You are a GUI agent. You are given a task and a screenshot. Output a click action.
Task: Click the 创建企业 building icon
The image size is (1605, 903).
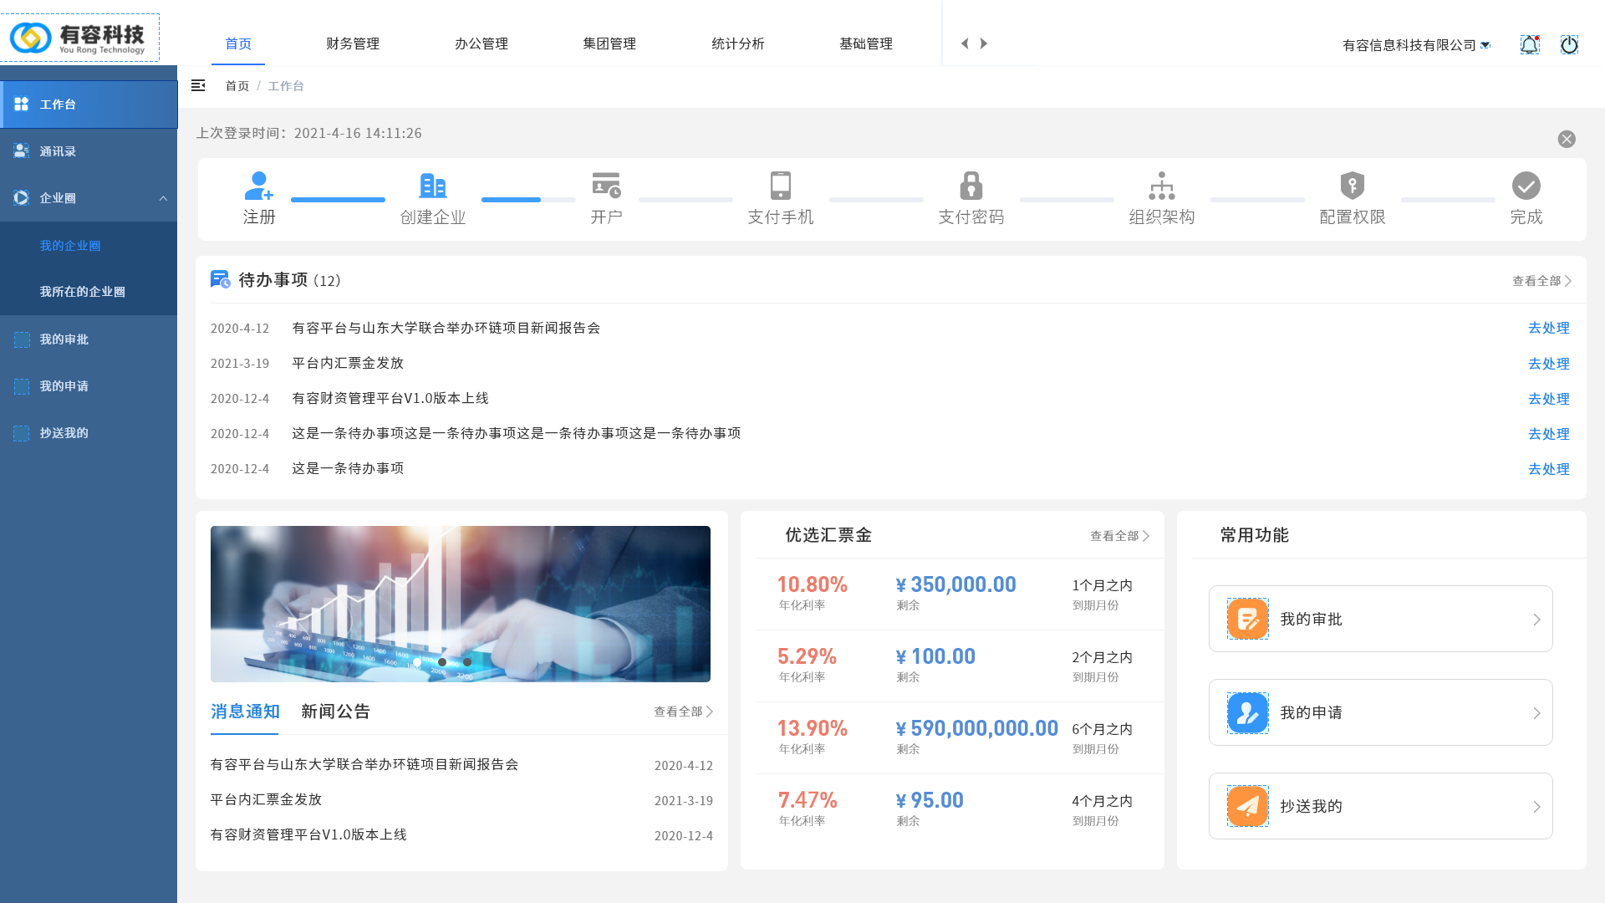[x=433, y=186]
